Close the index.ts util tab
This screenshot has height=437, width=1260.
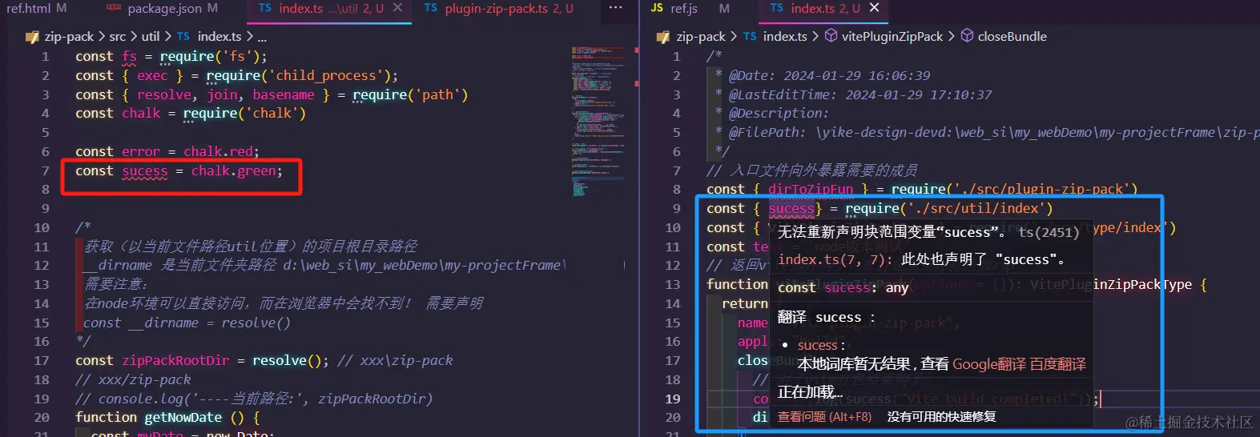click(x=397, y=8)
